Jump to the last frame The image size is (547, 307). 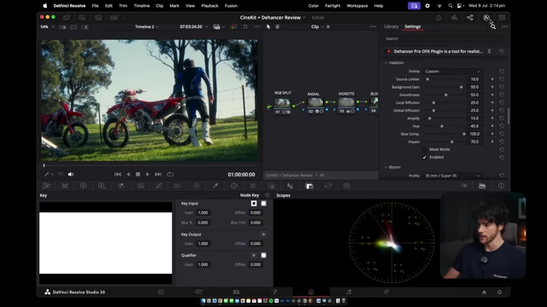coord(158,174)
